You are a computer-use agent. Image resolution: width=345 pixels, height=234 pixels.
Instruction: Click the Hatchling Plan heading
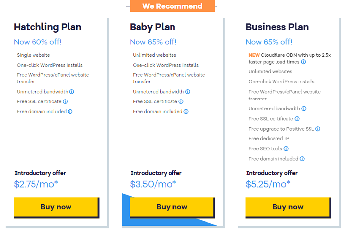(47, 27)
